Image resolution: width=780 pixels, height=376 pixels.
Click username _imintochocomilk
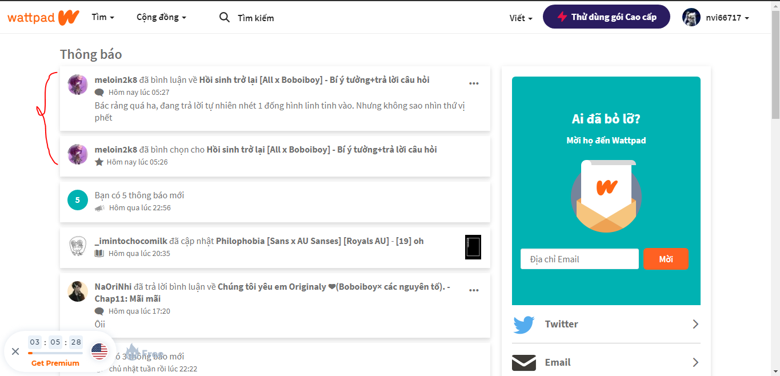click(x=131, y=241)
